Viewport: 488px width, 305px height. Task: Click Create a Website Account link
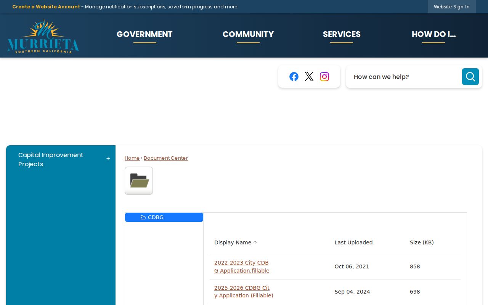pyautogui.click(x=46, y=7)
